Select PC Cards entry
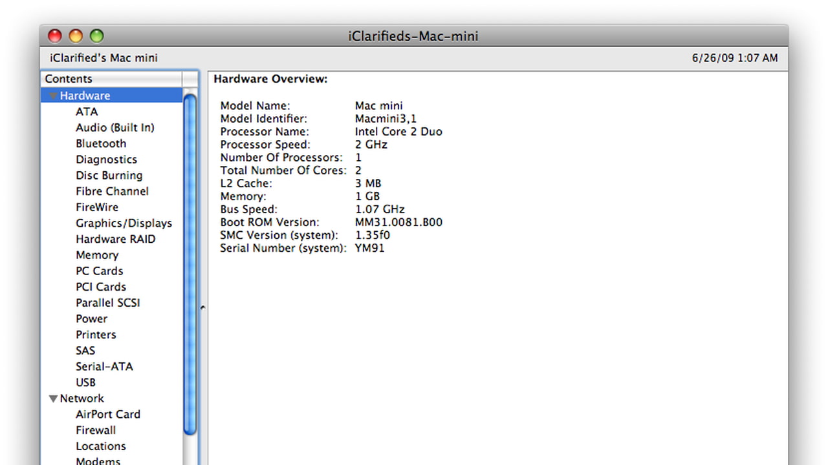The height and width of the screenshot is (465, 828). click(100, 271)
